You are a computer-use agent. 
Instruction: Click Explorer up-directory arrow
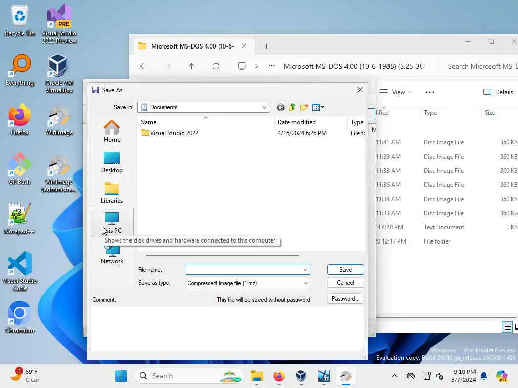point(191,66)
